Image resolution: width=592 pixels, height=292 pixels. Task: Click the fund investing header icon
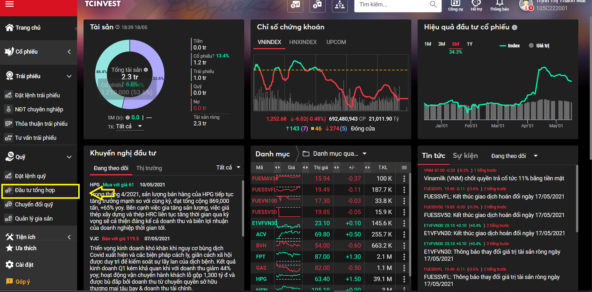(x=340, y=5)
